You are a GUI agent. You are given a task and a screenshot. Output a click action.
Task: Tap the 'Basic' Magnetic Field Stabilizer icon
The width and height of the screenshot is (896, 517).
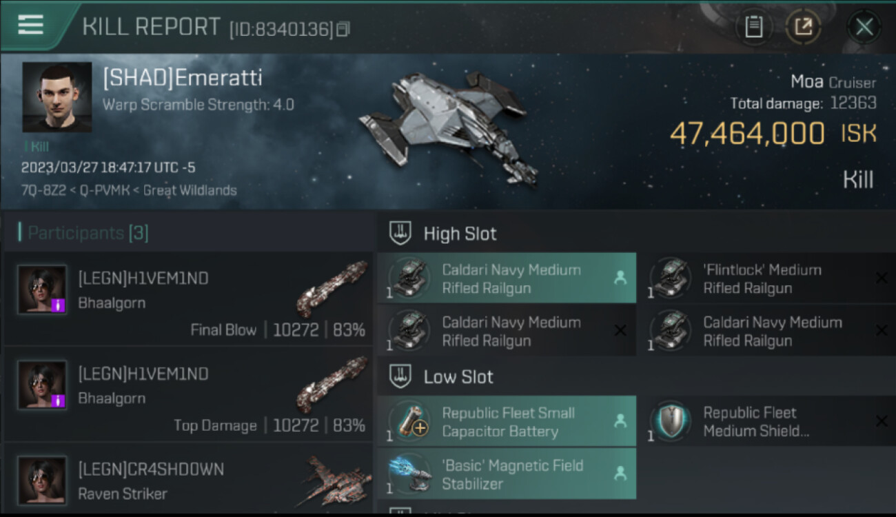click(x=409, y=474)
